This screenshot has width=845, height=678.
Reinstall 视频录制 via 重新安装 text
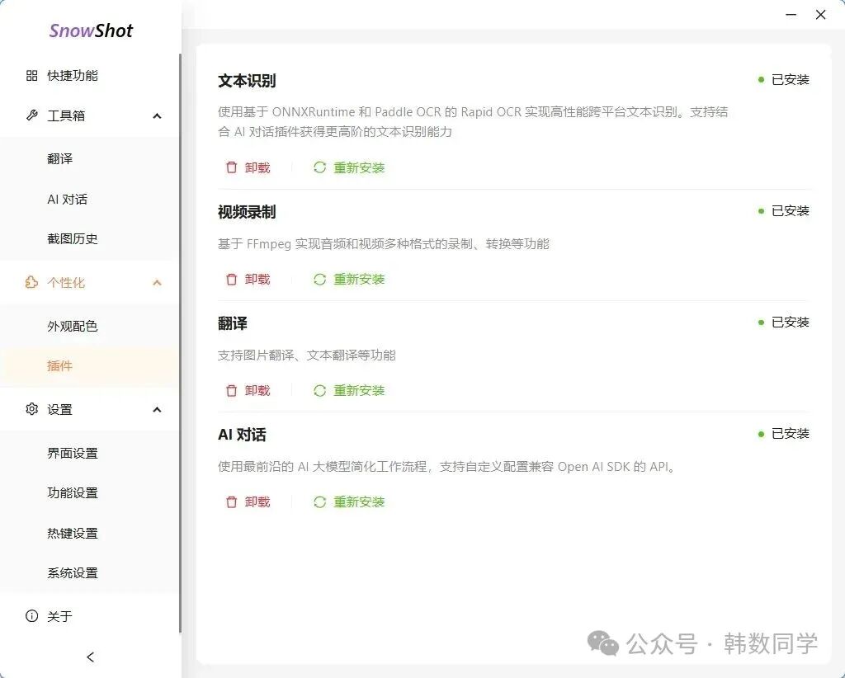pos(359,279)
